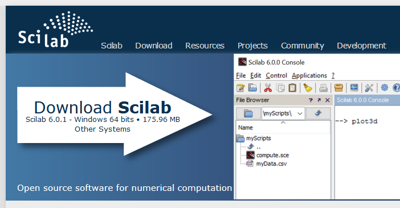This screenshot has height=208, width=400.
Task: Open the Projects navigation menu
Action: tap(252, 46)
